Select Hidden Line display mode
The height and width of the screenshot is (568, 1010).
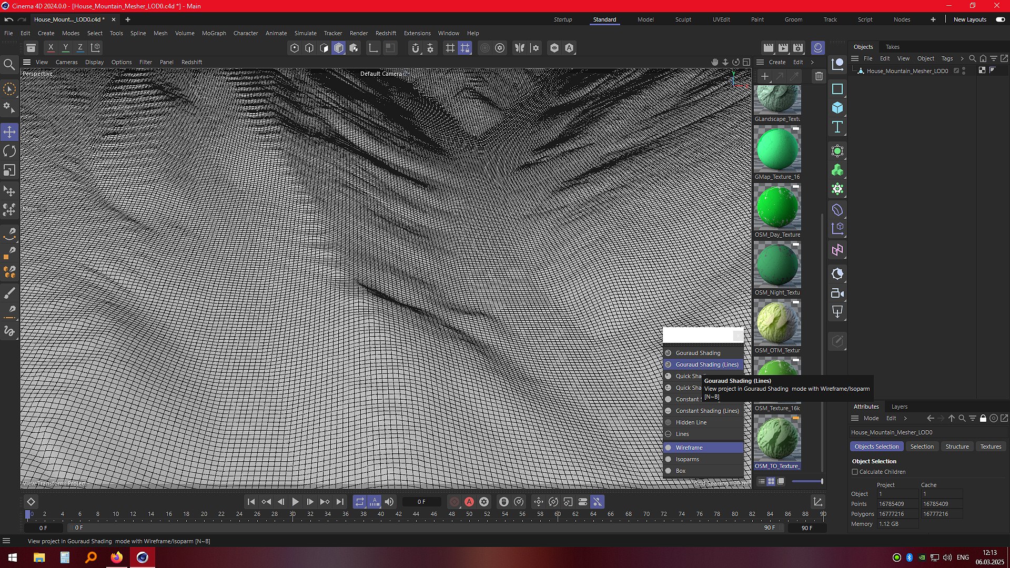tap(703, 422)
